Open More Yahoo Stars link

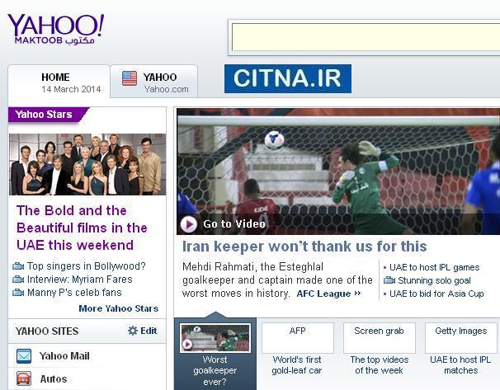click(119, 308)
